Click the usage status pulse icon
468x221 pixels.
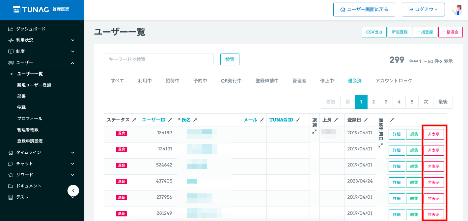click(x=11, y=40)
